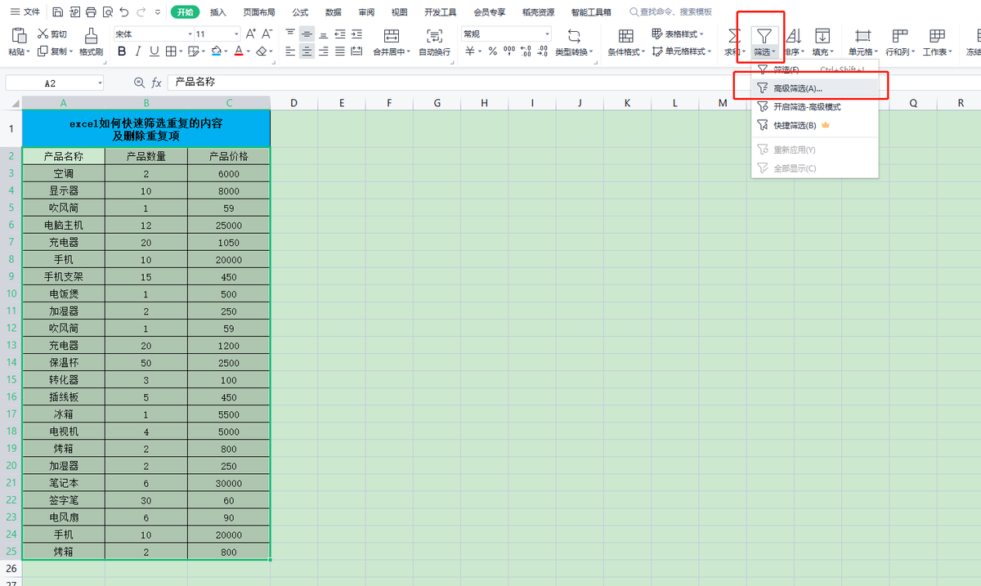Click the 合并居中 merge and center icon
Screen dimensions: 981x586
(391, 36)
